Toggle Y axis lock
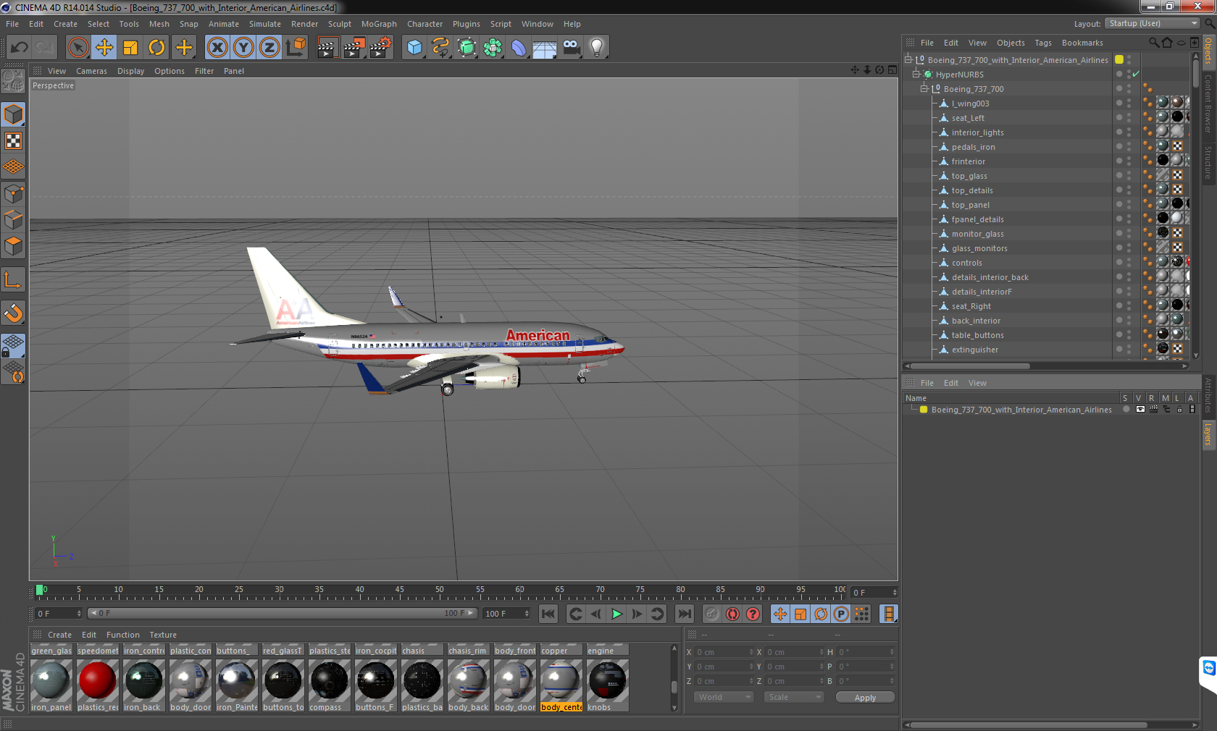 pyautogui.click(x=243, y=48)
